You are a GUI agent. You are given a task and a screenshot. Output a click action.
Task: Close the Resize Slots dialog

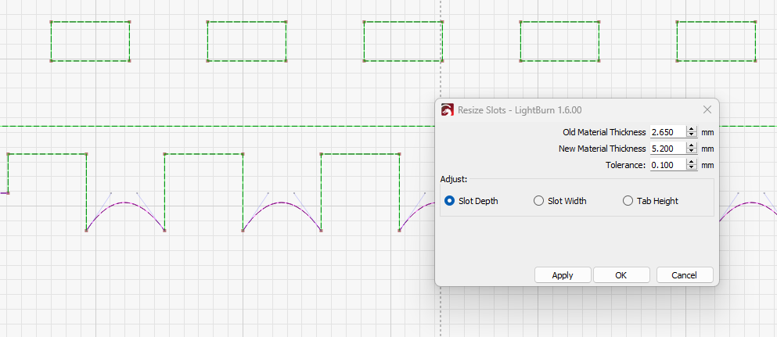point(707,109)
